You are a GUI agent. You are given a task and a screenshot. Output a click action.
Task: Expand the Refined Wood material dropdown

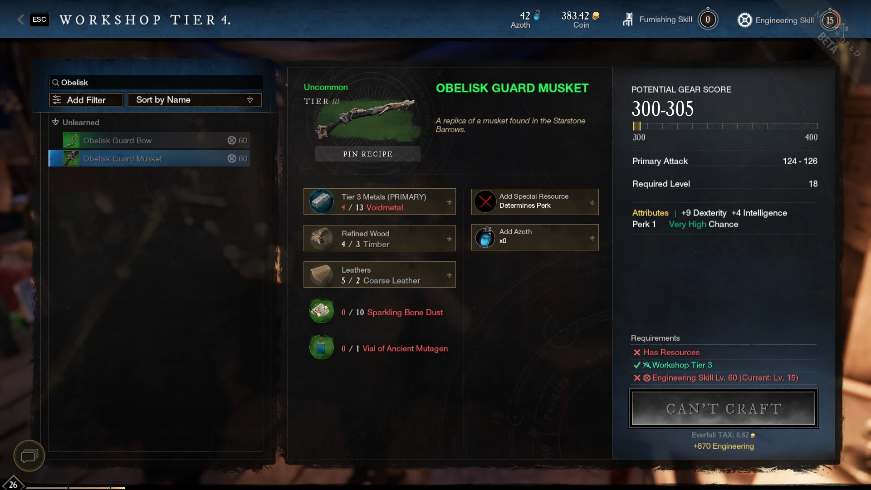pyautogui.click(x=449, y=239)
